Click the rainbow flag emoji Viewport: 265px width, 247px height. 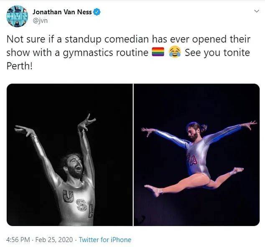pyautogui.click(x=158, y=52)
